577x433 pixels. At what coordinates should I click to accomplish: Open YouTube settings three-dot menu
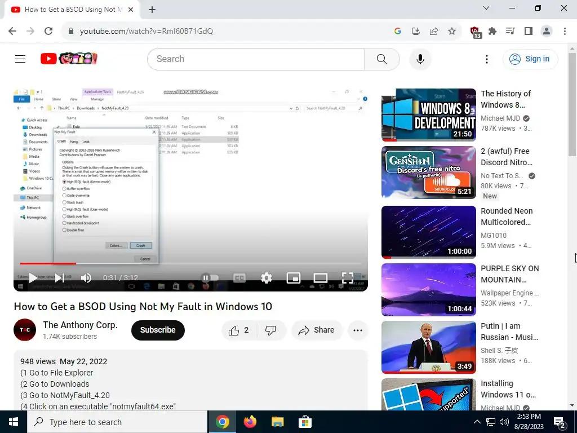click(486, 59)
